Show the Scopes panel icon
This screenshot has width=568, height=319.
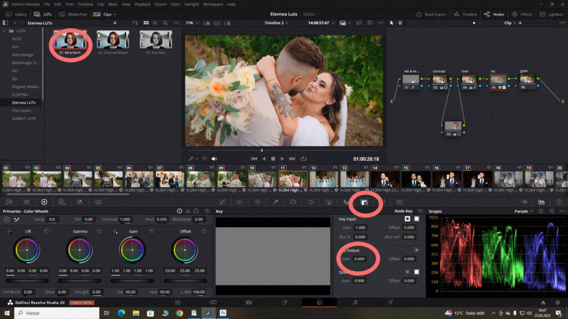[x=541, y=202]
